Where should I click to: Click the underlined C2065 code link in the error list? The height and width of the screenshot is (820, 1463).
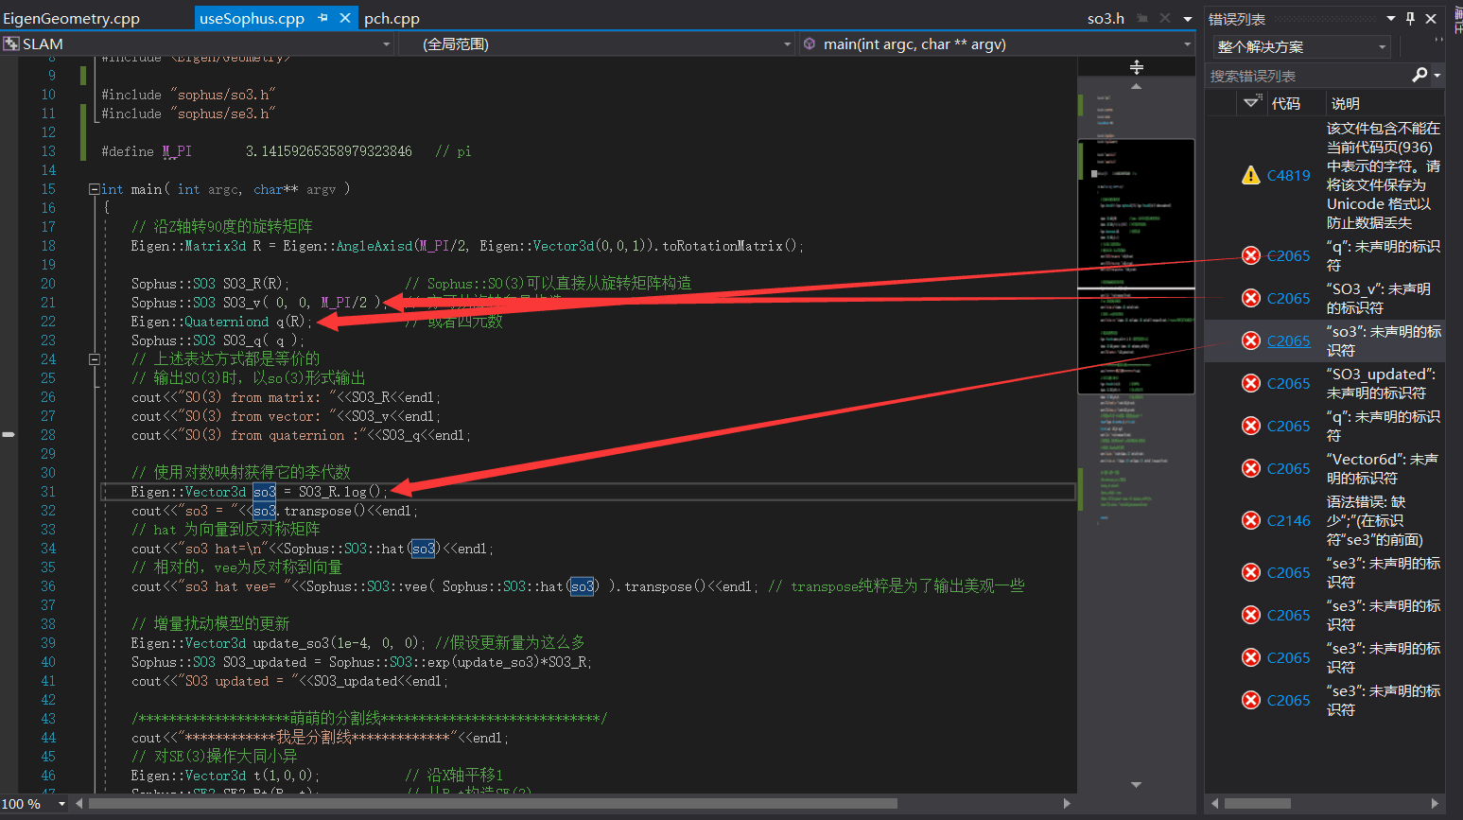(x=1288, y=340)
